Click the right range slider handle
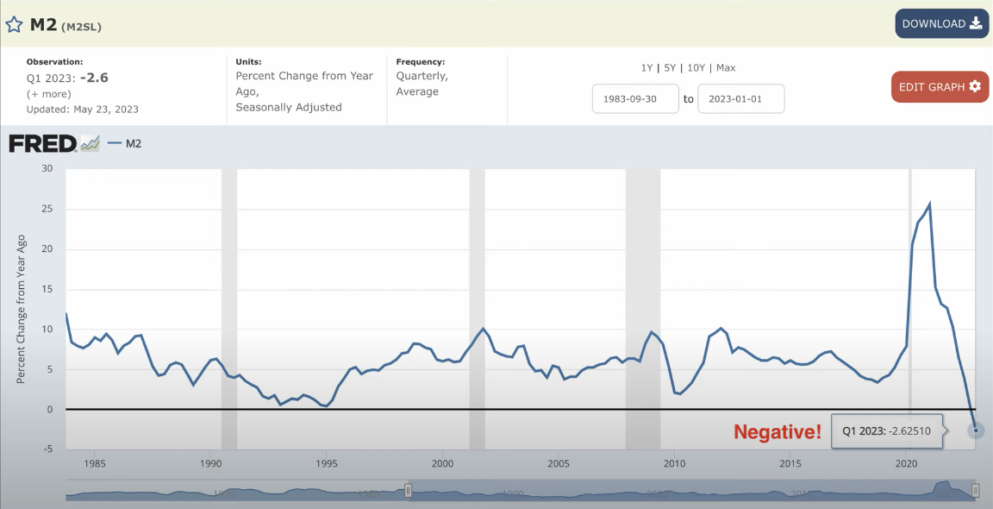This screenshot has height=509, width=993. point(975,491)
